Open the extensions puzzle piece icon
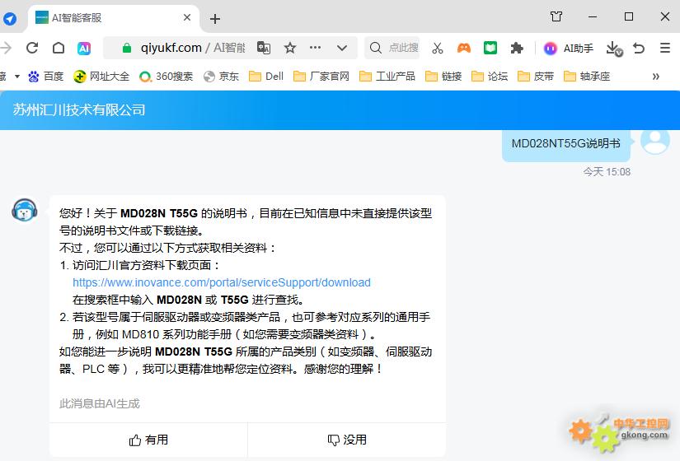 pyautogui.click(x=517, y=48)
